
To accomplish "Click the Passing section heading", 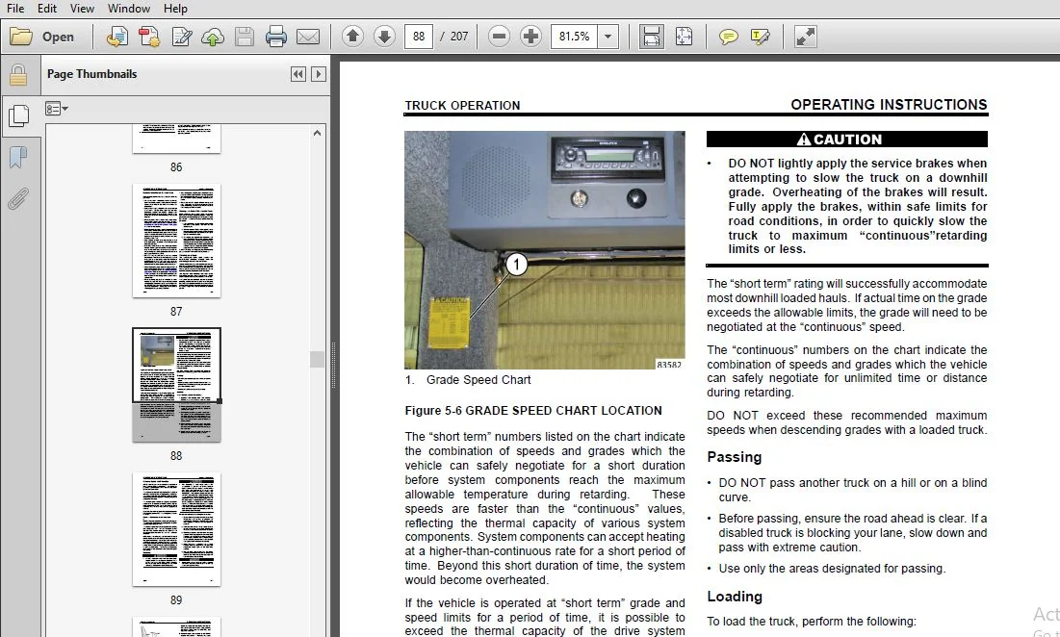I will click(735, 457).
